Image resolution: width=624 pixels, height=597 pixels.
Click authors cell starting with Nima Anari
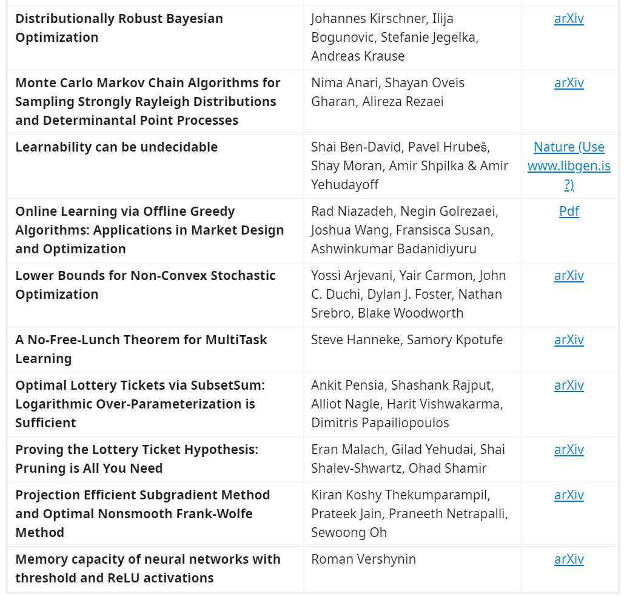pyautogui.click(x=412, y=102)
